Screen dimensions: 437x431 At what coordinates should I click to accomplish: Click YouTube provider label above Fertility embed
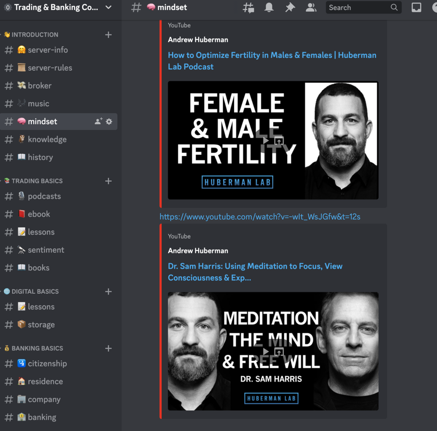click(x=179, y=25)
